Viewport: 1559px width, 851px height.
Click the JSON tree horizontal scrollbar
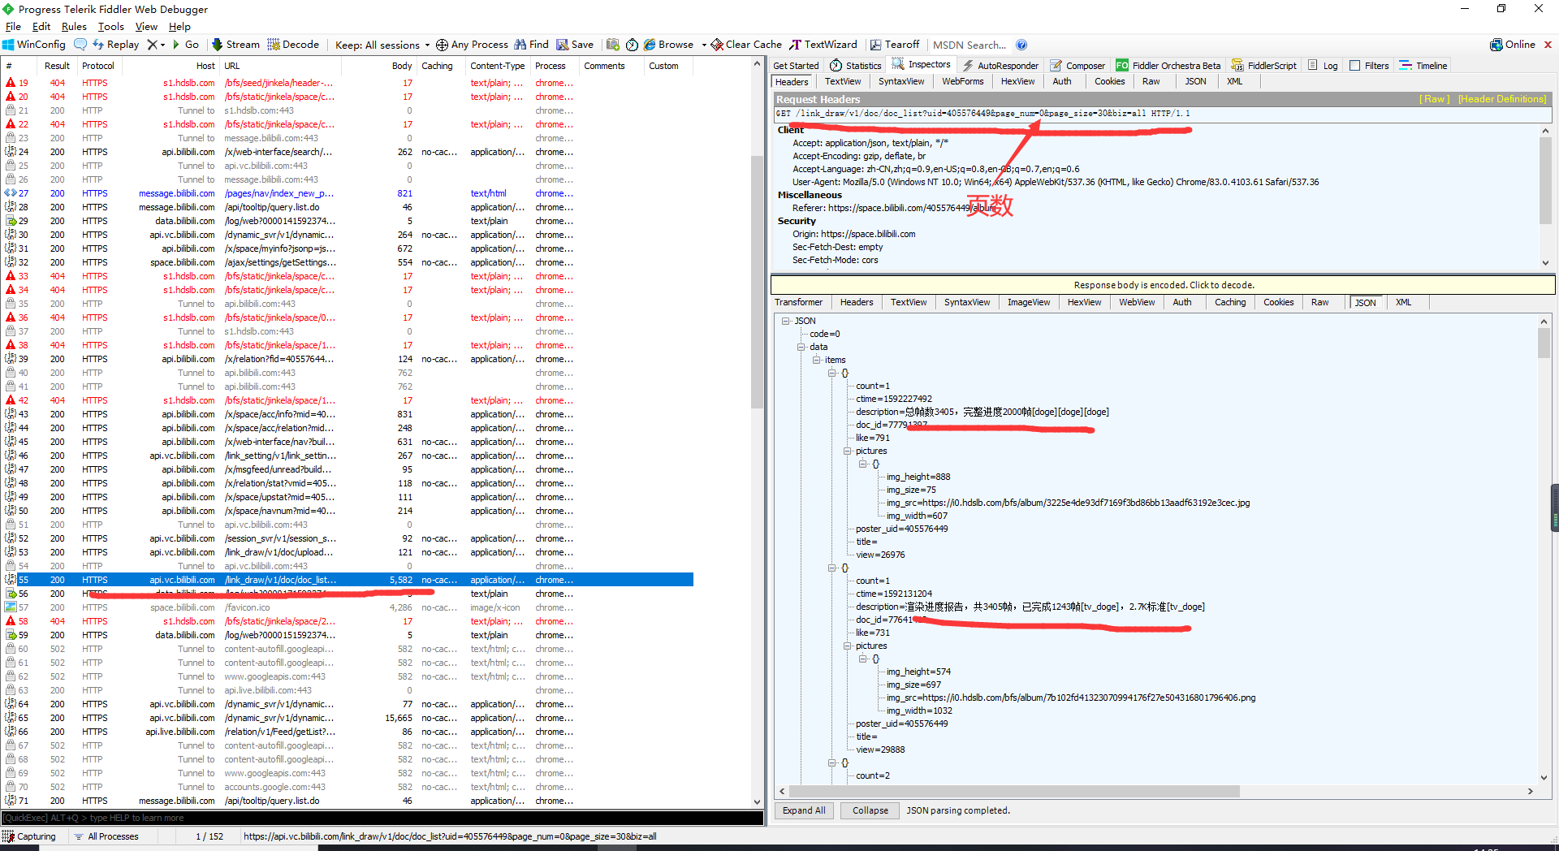[x=1013, y=791]
